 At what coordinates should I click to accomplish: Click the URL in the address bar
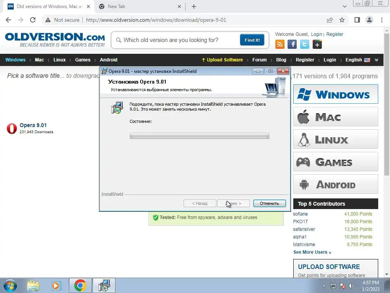pyautogui.click(x=156, y=20)
